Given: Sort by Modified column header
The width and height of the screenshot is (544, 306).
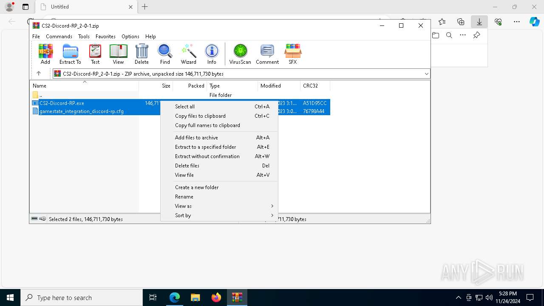Looking at the screenshot, I should pyautogui.click(x=279, y=85).
